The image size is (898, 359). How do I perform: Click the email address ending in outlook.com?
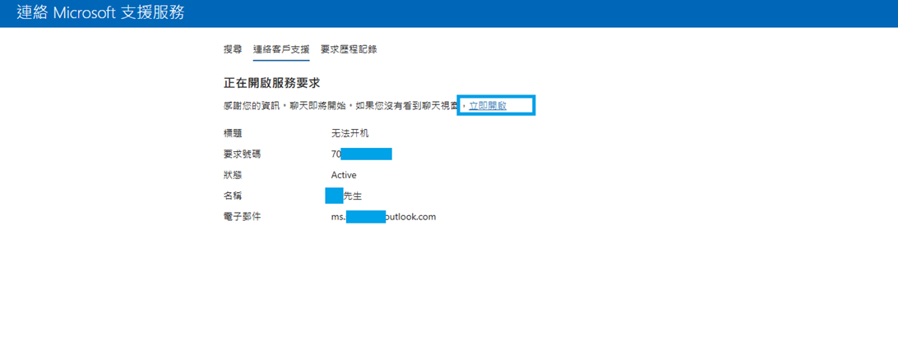[x=384, y=217]
